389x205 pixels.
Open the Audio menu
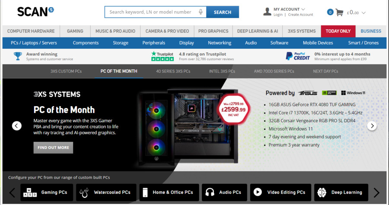coord(251,43)
